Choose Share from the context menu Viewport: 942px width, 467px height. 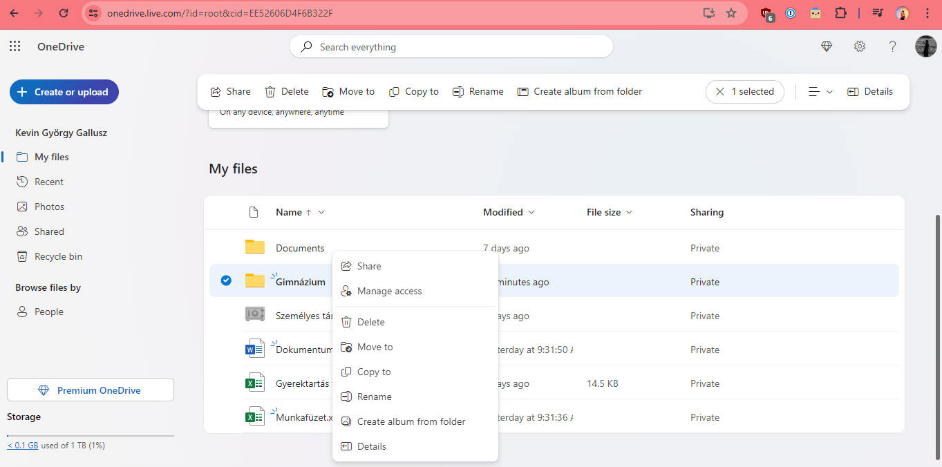coord(415,266)
